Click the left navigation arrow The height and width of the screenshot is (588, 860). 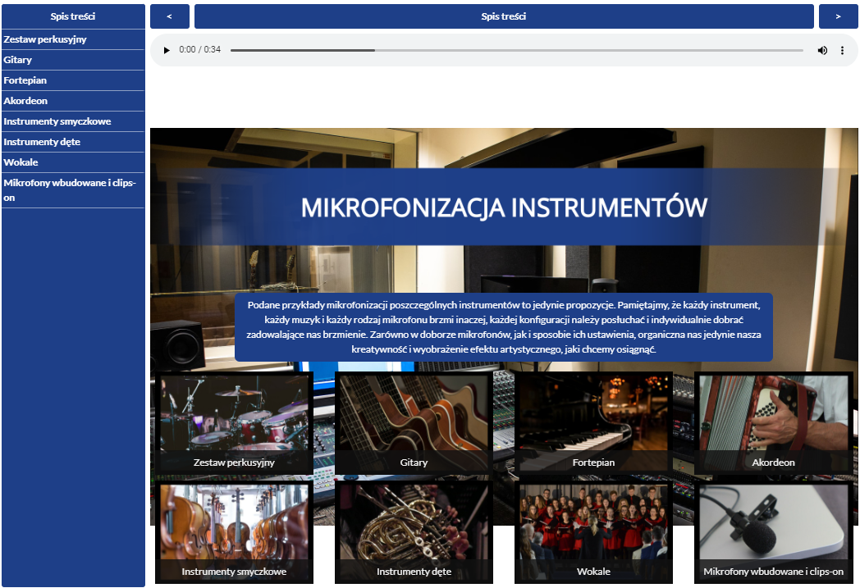[169, 16]
